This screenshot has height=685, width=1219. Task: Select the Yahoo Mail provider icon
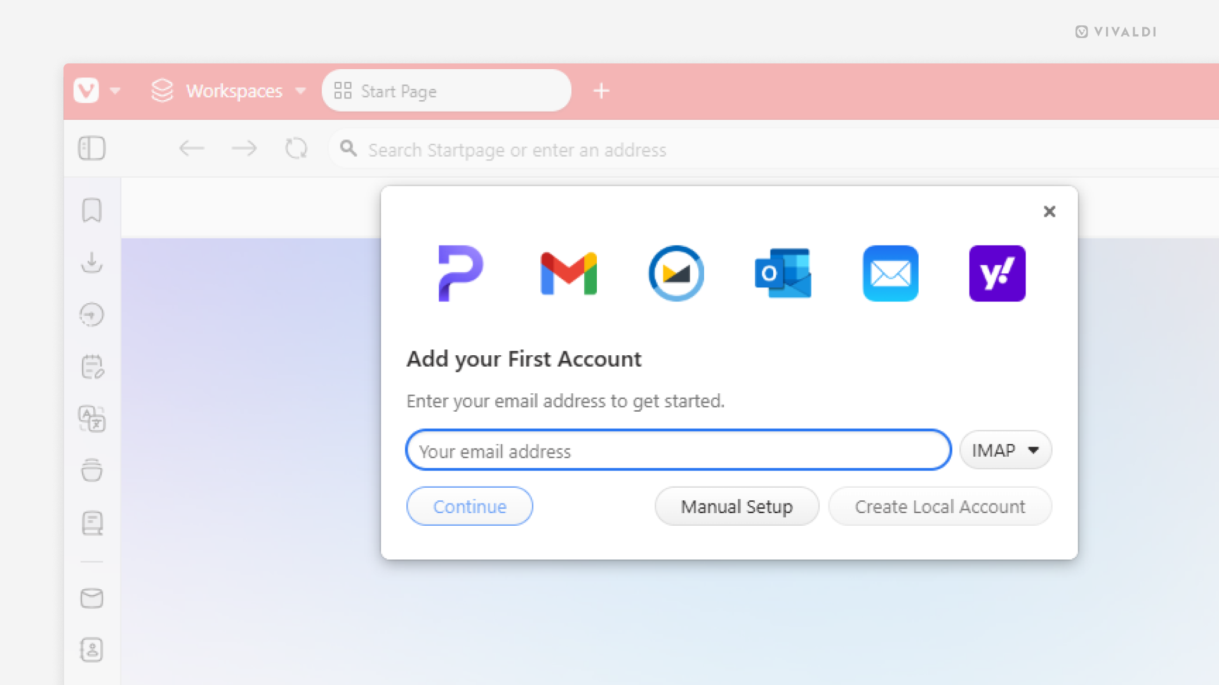click(x=997, y=273)
